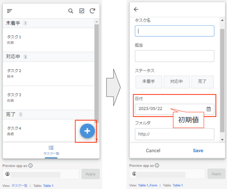Click left Preview app as email field
The height and width of the screenshot is (189, 227).
41,174
